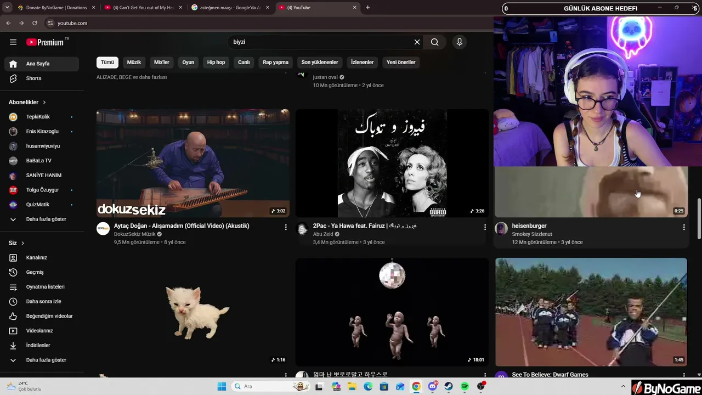Open a new browser tab
This screenshot has height=395, width=702.
367,8
